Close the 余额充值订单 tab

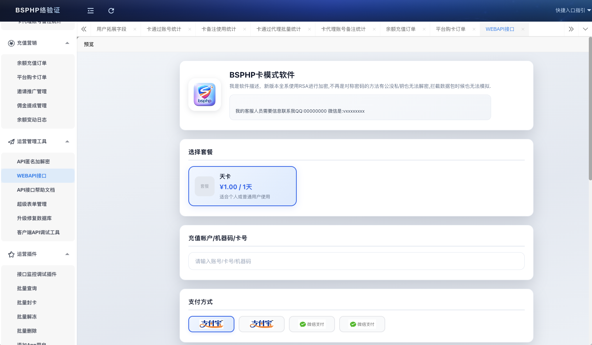424,29
